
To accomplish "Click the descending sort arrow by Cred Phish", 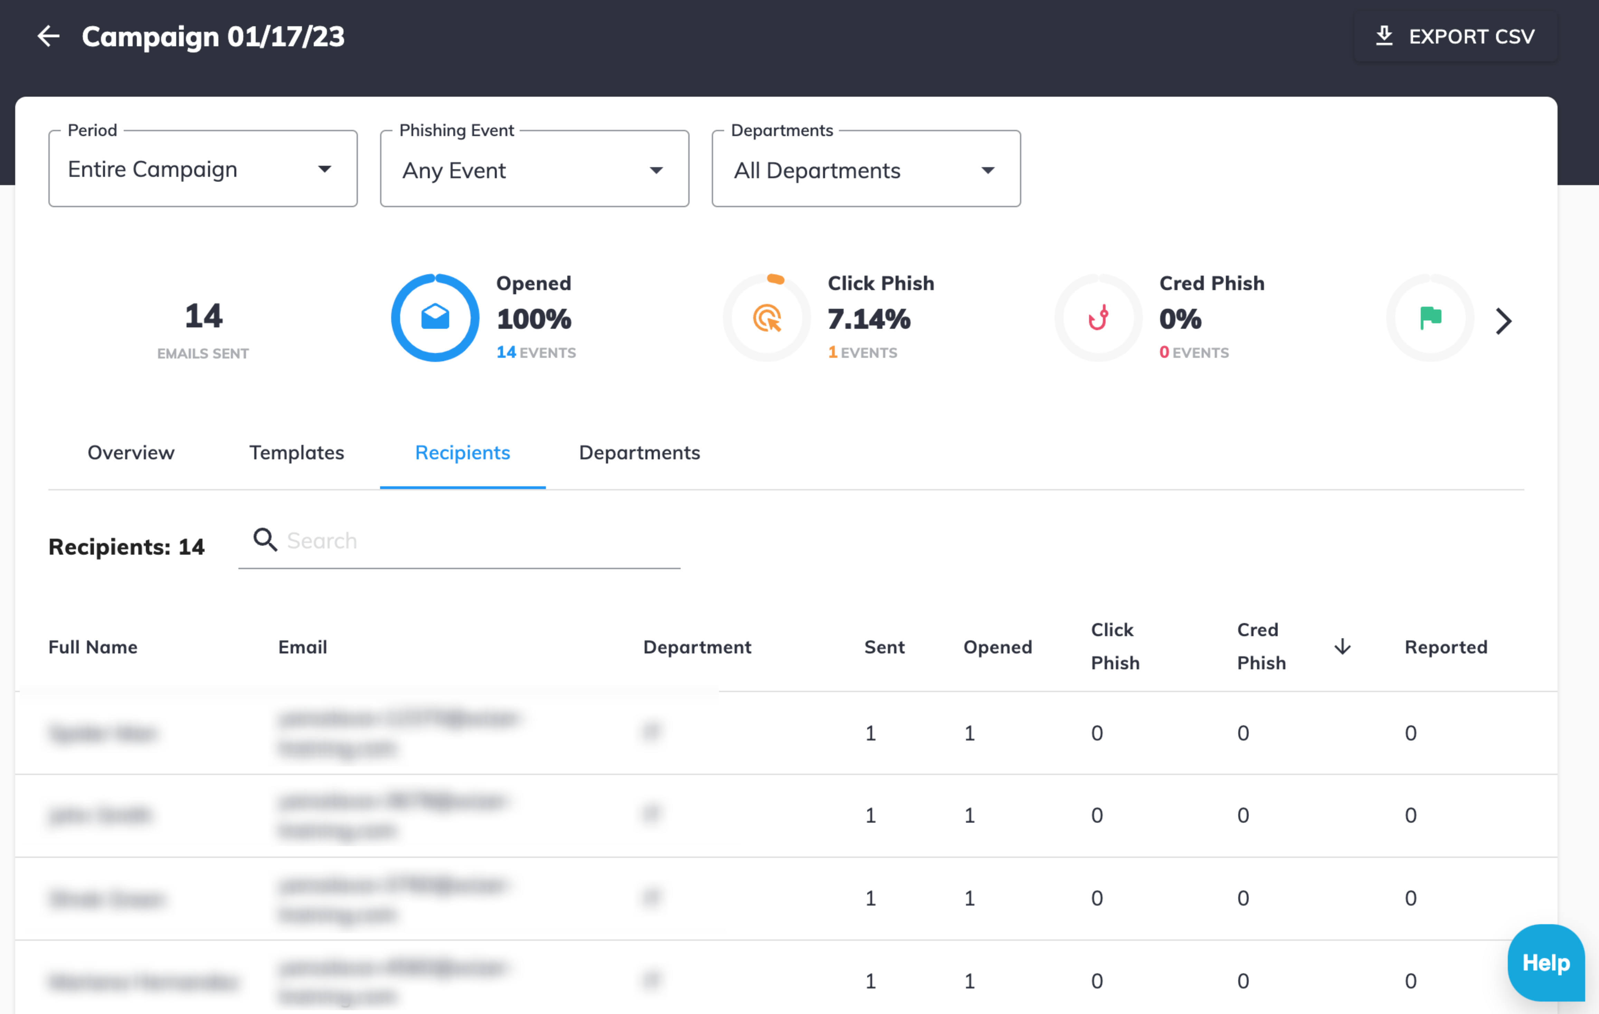I will [x=1342, y=647].
